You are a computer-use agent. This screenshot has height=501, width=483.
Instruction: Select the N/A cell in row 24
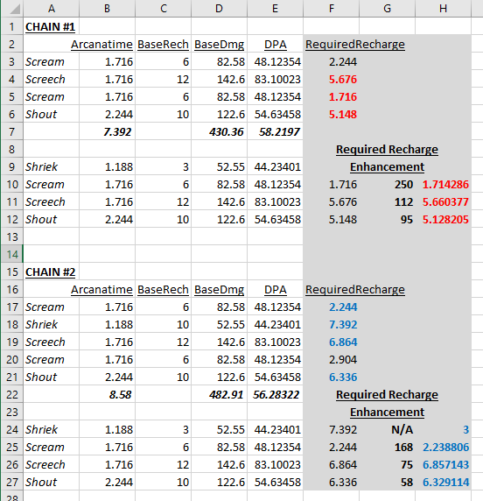click(x=388, y=429)
